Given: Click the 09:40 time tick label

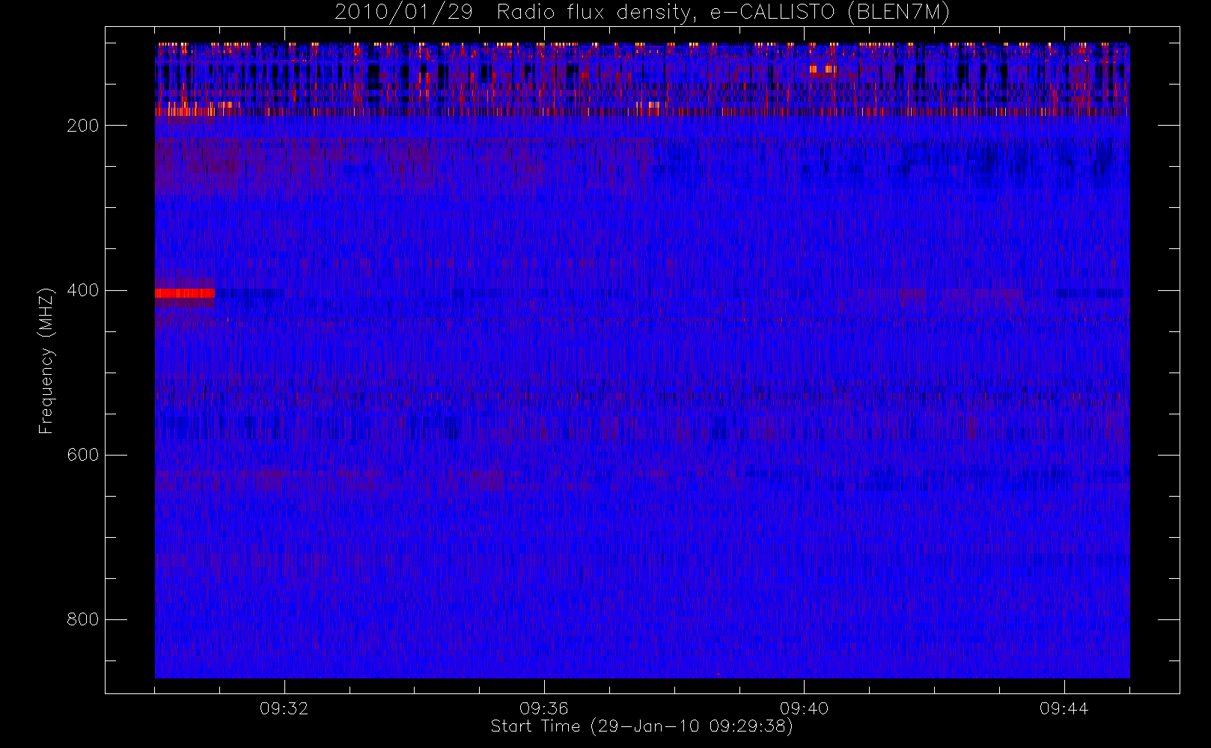Looking at the screenshot, I should click(x=804, y=708).
